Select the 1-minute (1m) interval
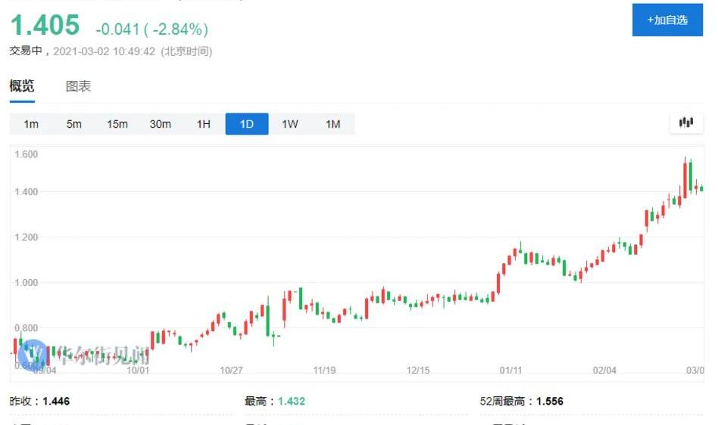Image resolution: width=718 pixels, height=425 pixels. coord(31,124)
